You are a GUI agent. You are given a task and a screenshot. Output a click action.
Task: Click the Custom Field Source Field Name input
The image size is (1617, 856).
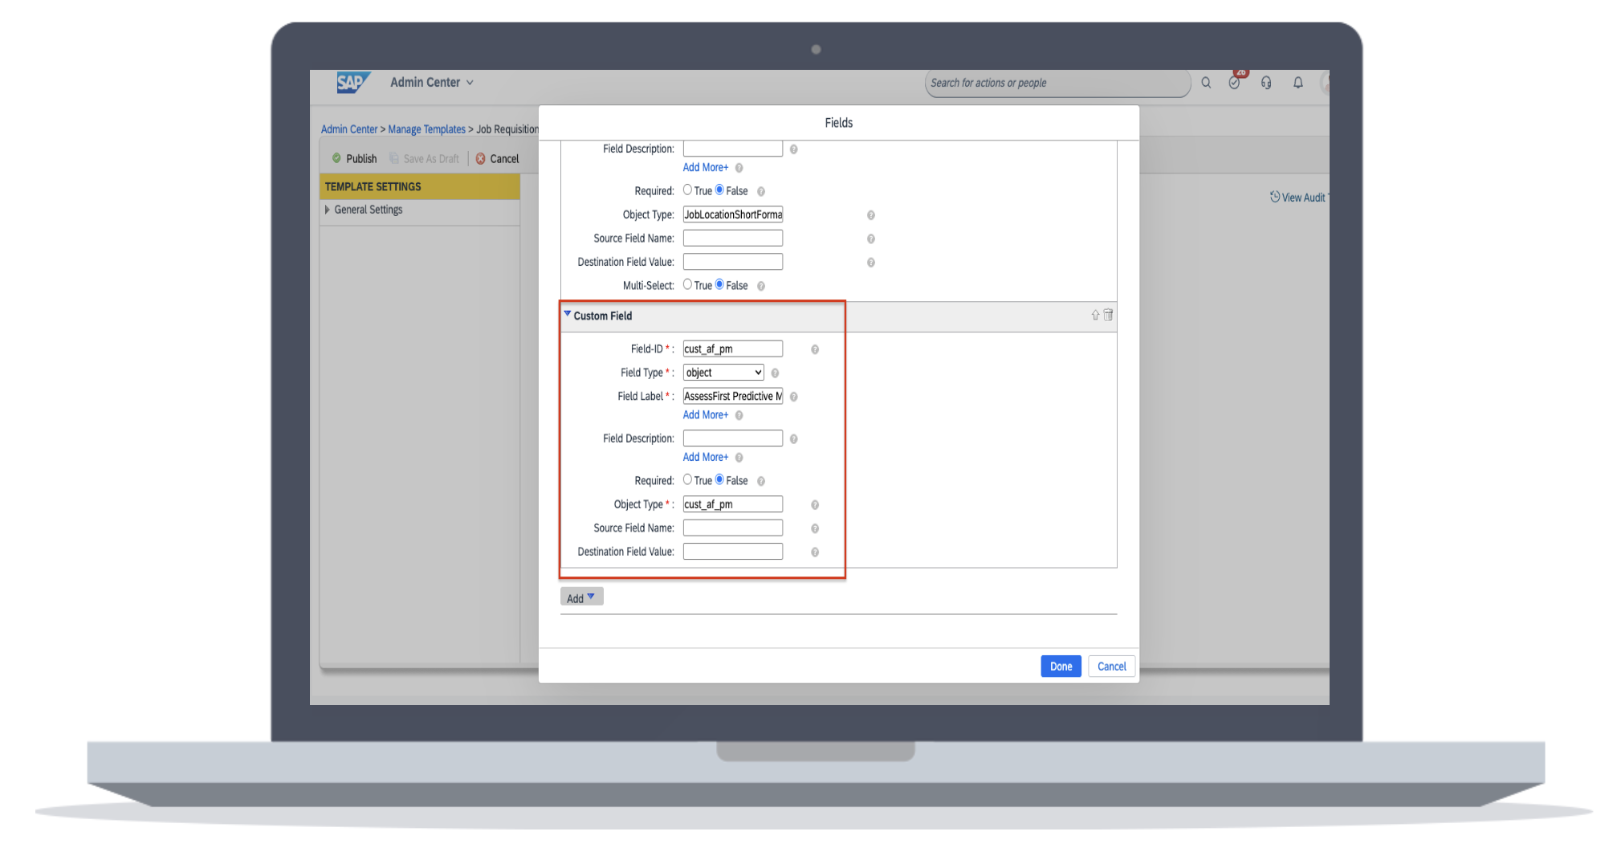(732, 528)
